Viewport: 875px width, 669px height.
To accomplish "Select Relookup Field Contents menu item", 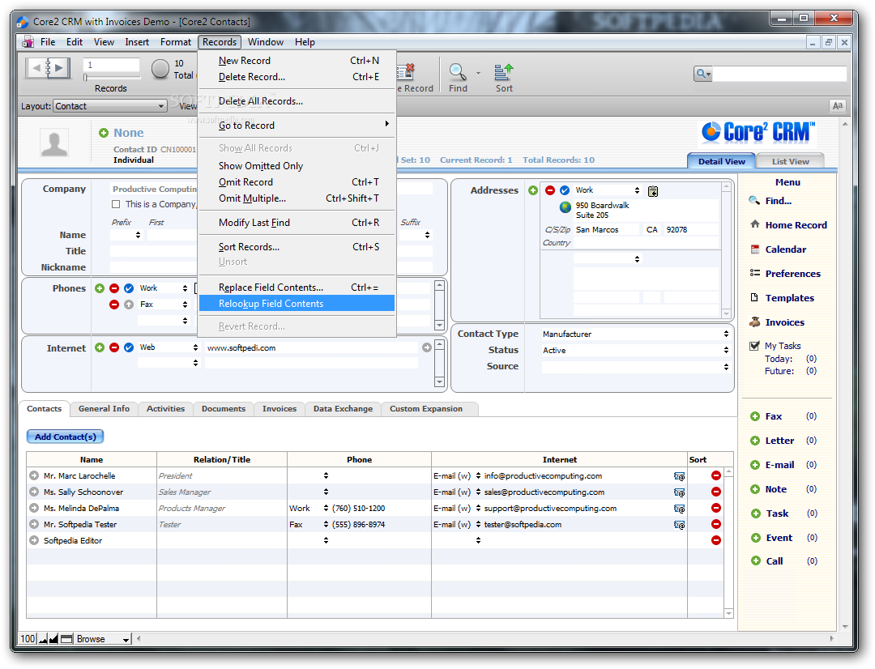I will [x=297, y=304].
